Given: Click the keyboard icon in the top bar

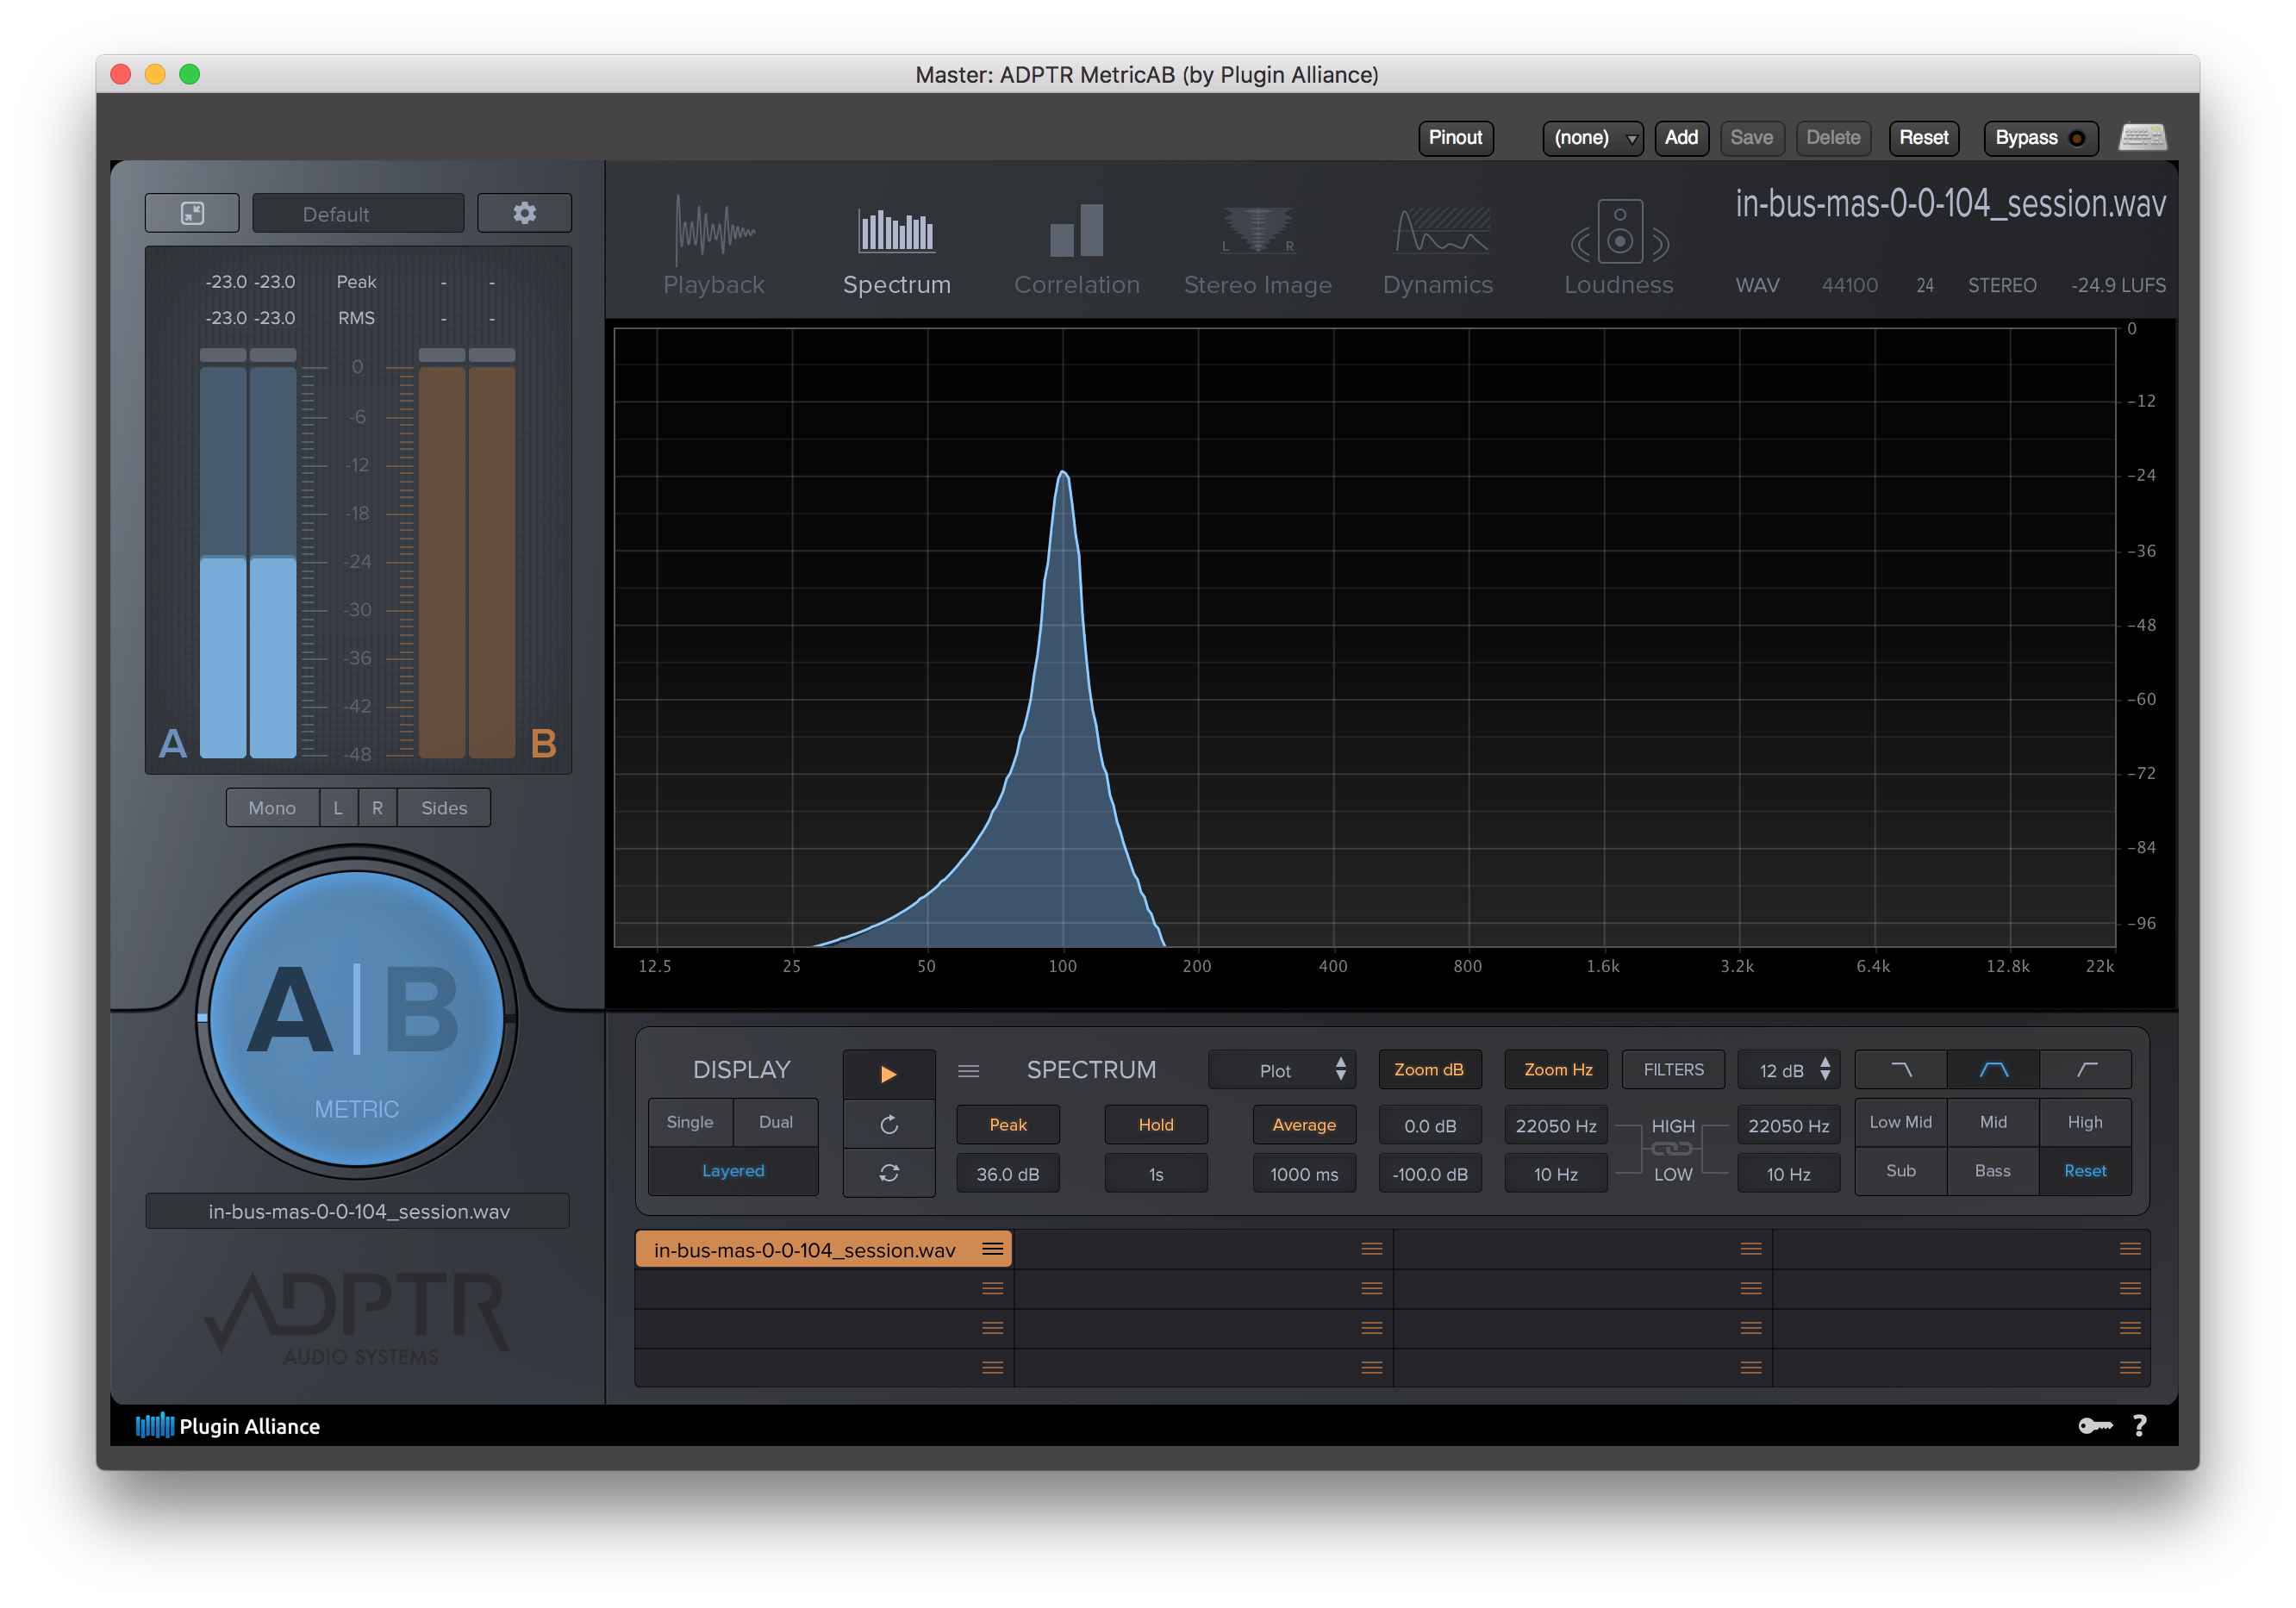Looking at the screenshot, I should [2142, 137].
